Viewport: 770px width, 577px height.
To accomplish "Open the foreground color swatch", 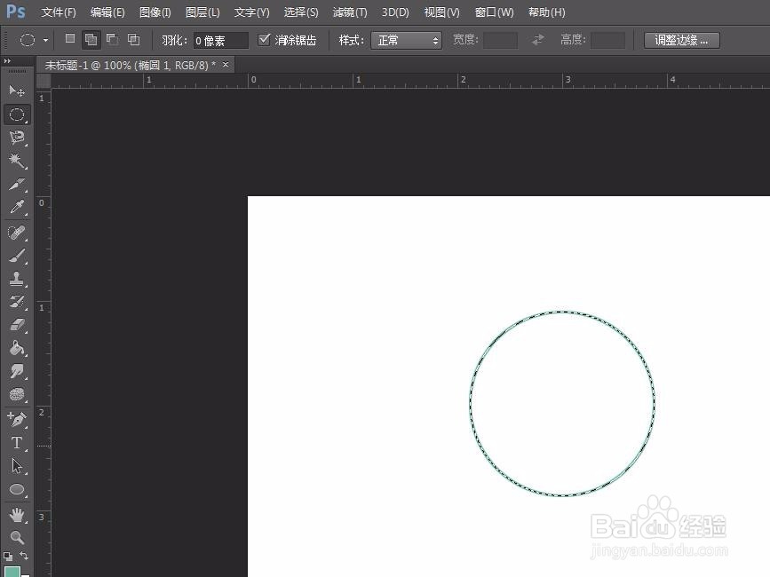I will click(12, 572).
